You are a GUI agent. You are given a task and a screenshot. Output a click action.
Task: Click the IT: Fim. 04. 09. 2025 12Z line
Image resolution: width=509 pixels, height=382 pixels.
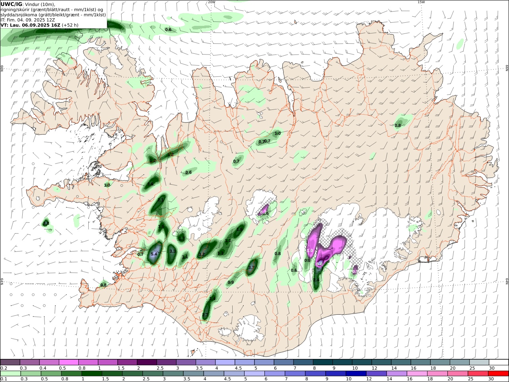click(x=27, y=20)
